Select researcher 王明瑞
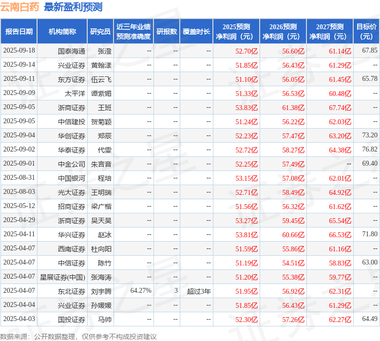This screenshot has width=380, height=341. coord(101,192)
